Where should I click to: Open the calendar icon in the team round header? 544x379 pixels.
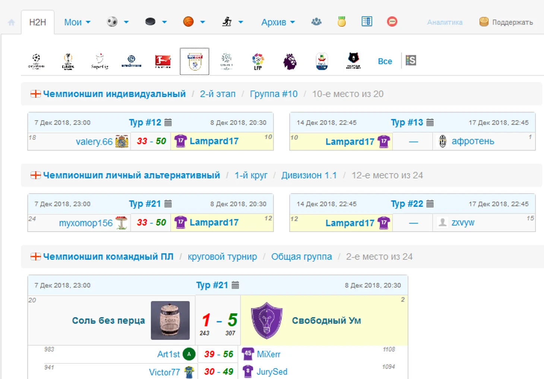235,285
